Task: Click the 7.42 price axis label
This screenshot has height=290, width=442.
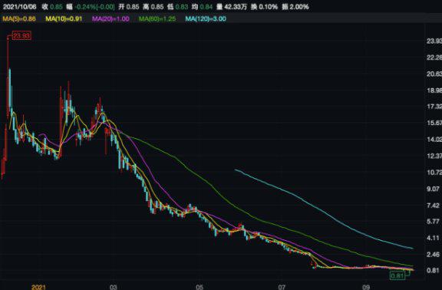Action: (x=433, y=206)
